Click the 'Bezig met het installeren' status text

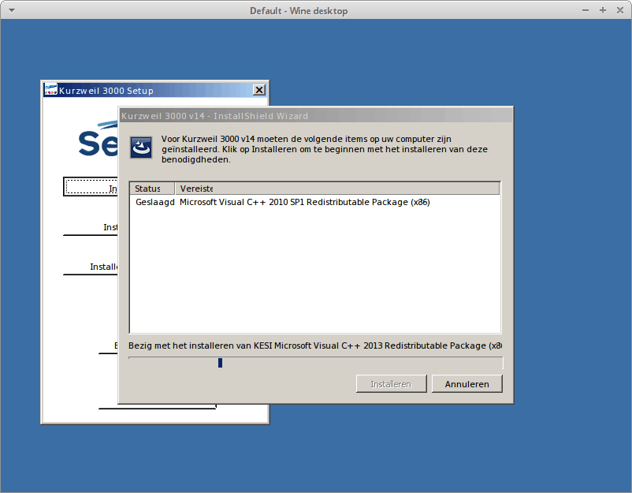tap(315, 345)
